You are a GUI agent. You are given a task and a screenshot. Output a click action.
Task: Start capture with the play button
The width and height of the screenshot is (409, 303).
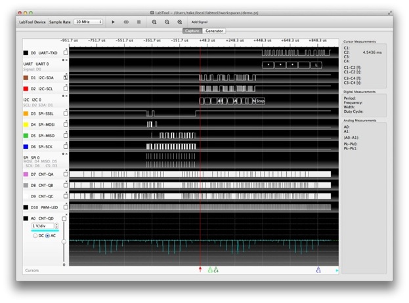click(113, 22)
